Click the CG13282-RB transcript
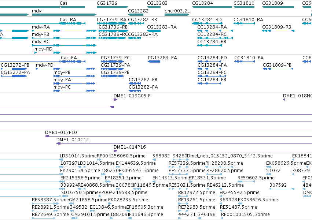 pyautogui.click(x=136, y=23)
